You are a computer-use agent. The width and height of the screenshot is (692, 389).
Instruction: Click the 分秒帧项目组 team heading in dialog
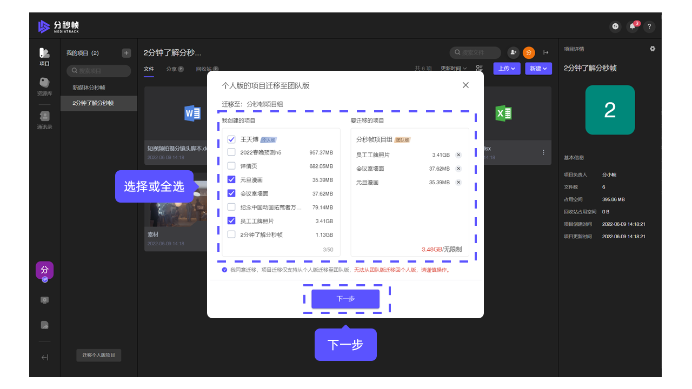coord(374,139)
